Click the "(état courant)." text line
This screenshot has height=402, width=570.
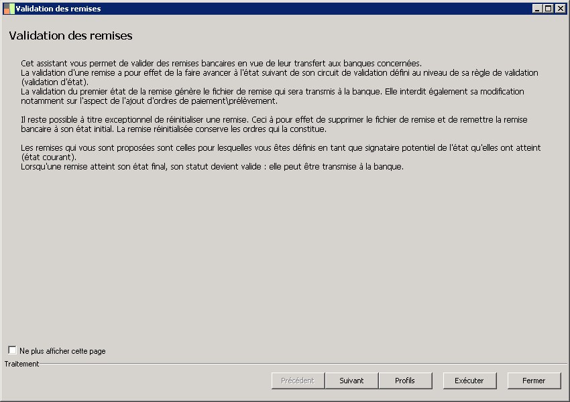(49, 157)
